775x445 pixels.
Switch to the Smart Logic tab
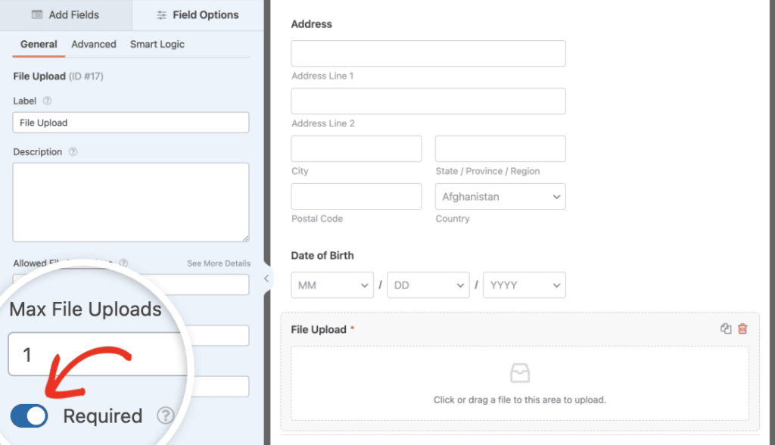click(x=157, y=44)
